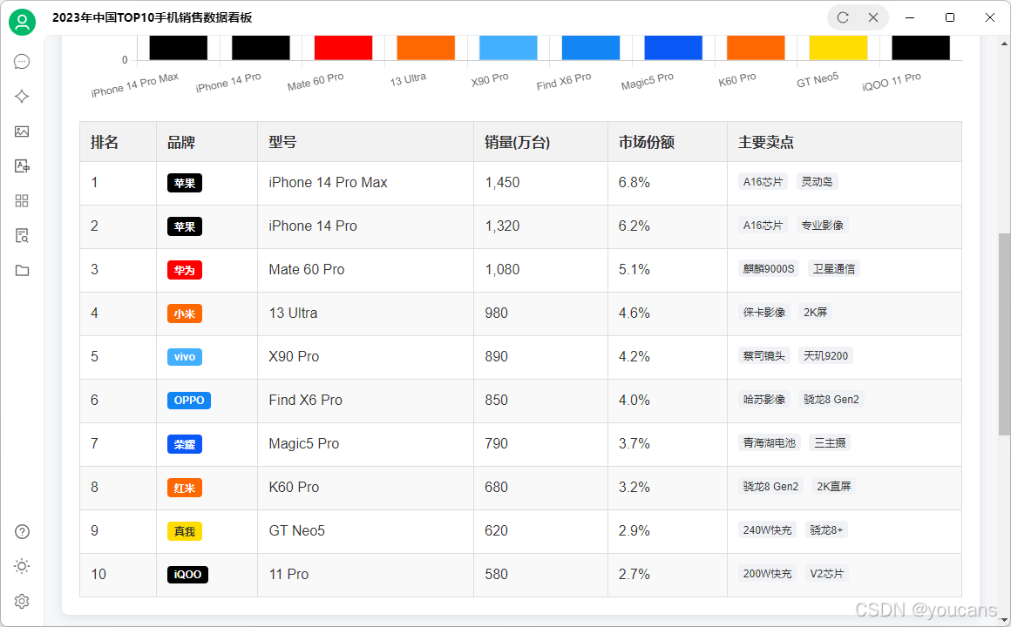The image size is (1011, 627).
Task: Open the image generation sidebar icon
Action: 22,131
